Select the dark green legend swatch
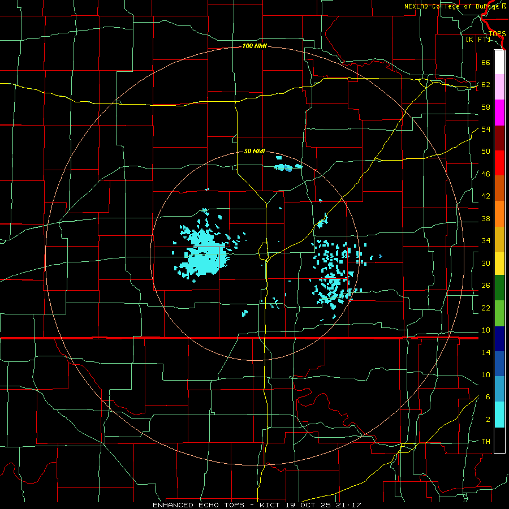This screenshot has height=509, width=509. pyautogui.click(x=499, y=288)
